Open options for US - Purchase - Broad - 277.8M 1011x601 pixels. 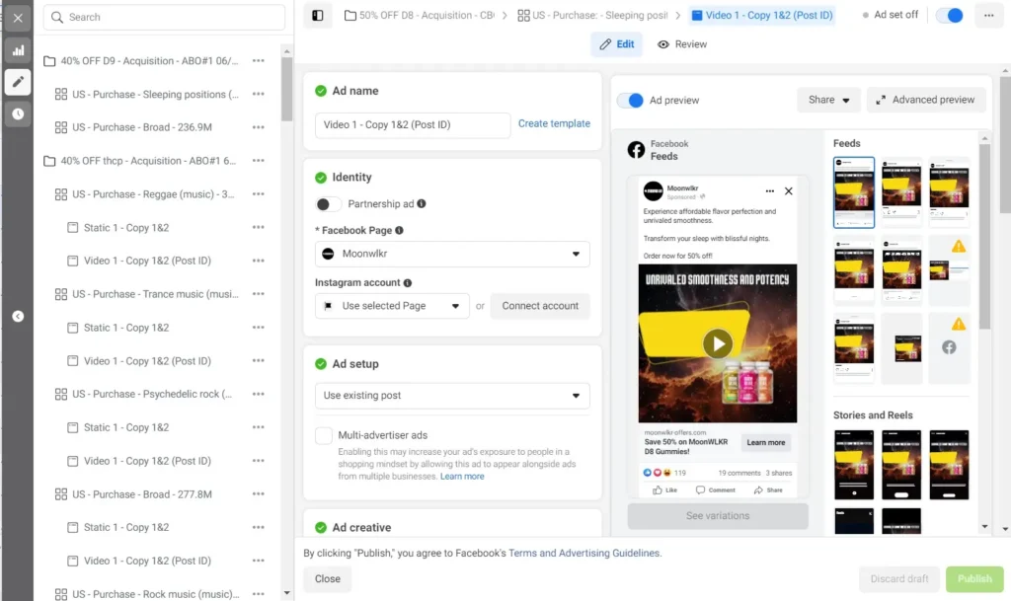coord(259,494)
